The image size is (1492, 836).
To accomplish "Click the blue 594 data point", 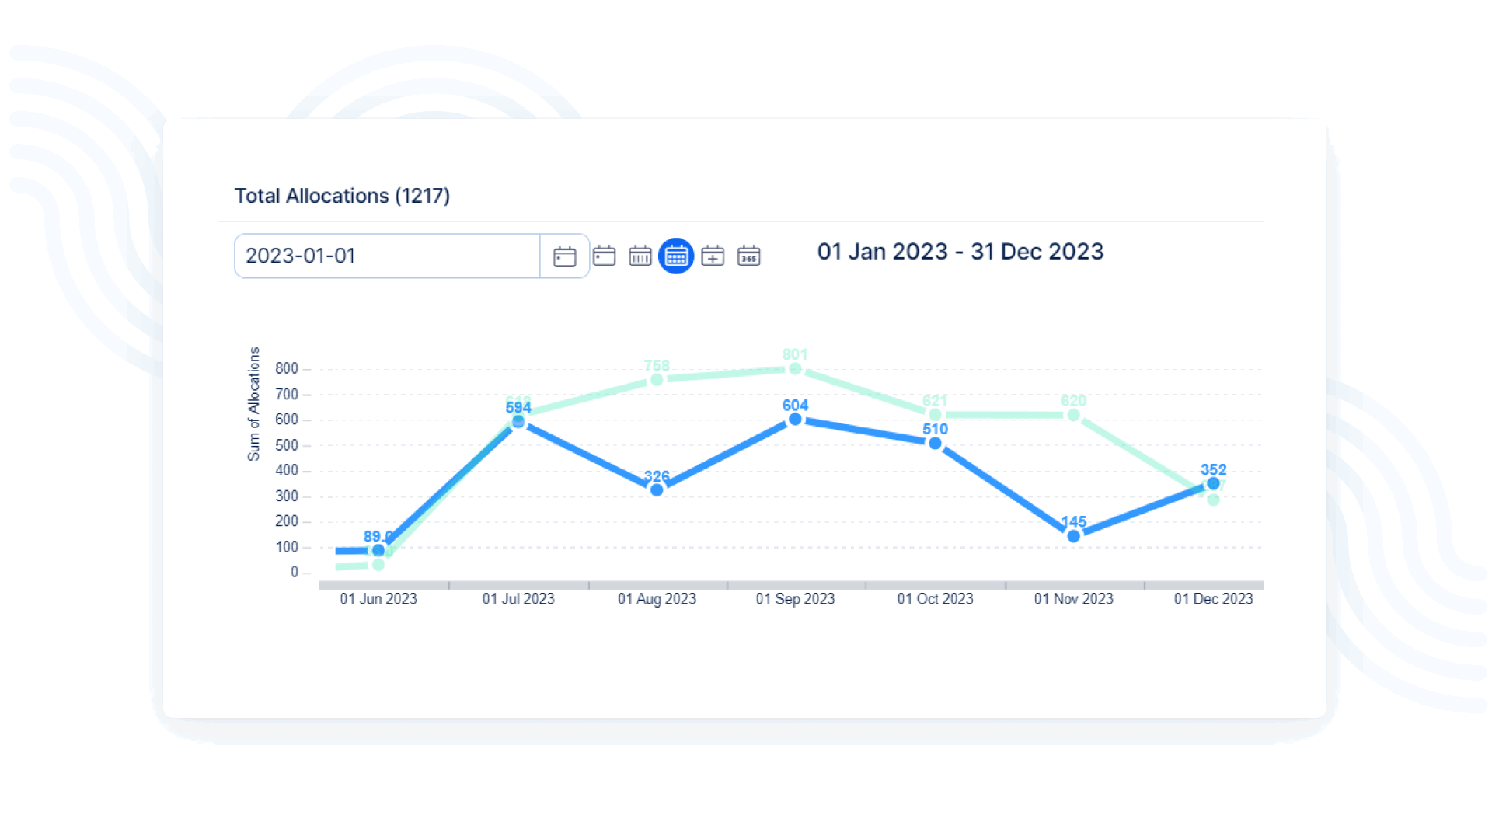I will 518,422.
